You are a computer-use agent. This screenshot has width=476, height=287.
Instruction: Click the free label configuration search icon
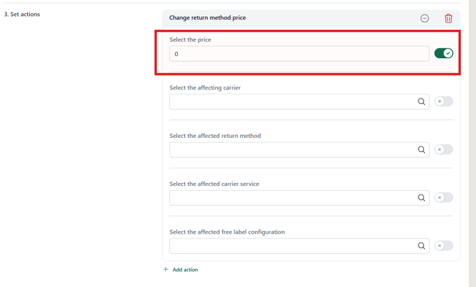[x=421, y=245]
